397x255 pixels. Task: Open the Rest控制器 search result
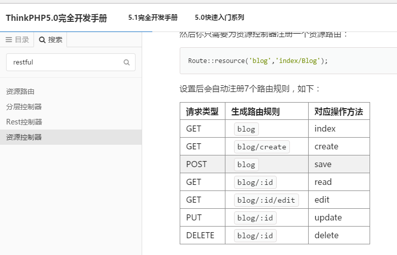(x=24, y=122)
